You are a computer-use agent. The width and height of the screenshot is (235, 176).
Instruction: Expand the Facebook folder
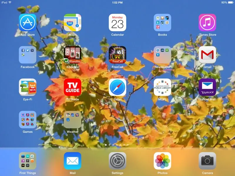(28, 55)
